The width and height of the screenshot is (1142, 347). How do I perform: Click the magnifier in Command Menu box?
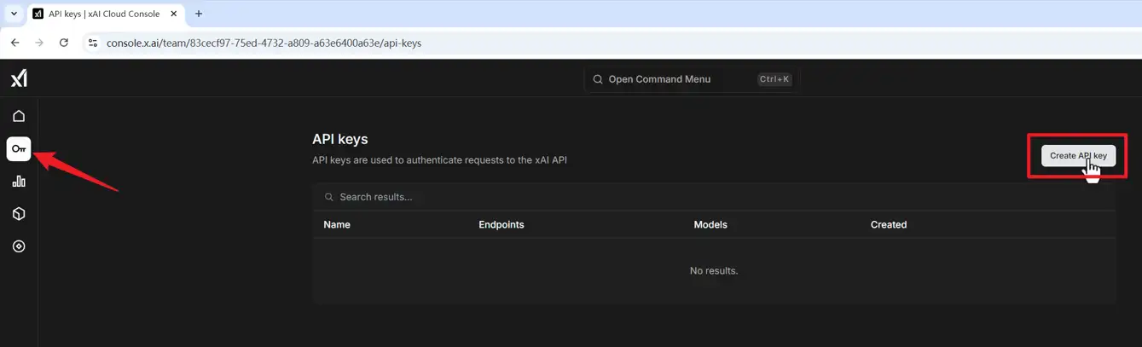598,79
